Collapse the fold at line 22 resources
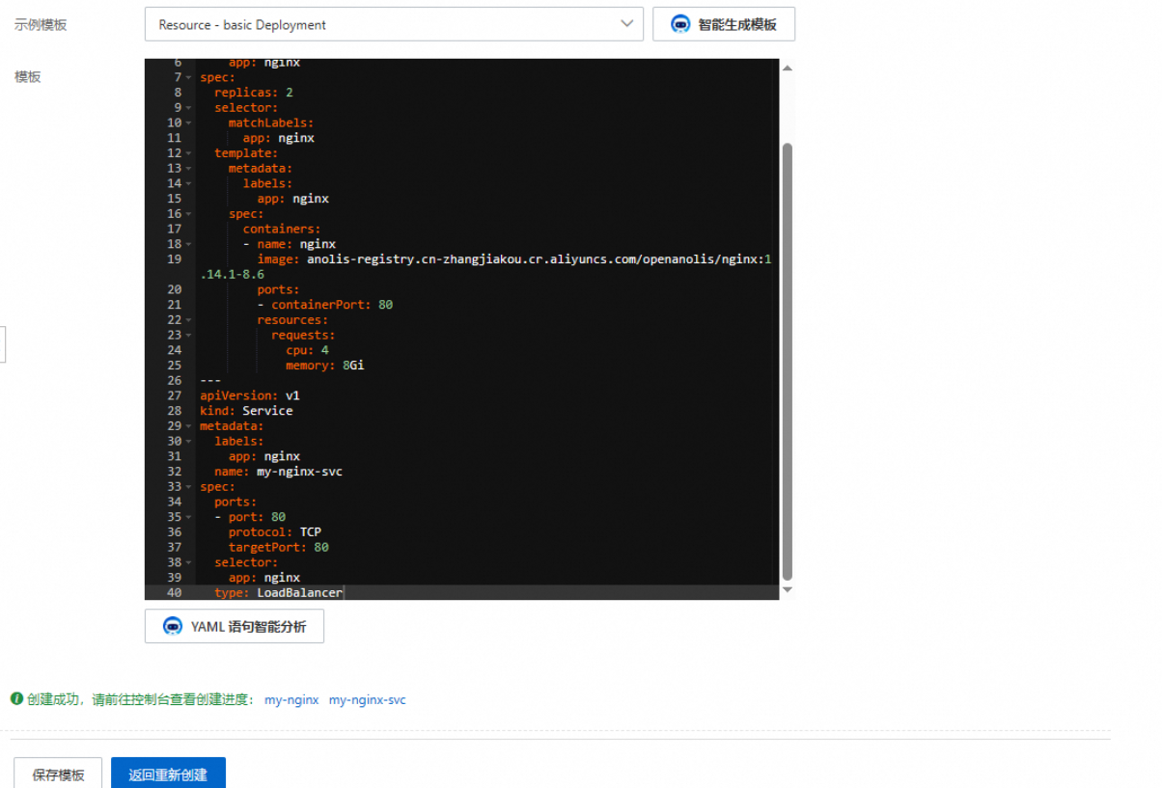Screen dimensions: 1162x788 tap(189, 320)
